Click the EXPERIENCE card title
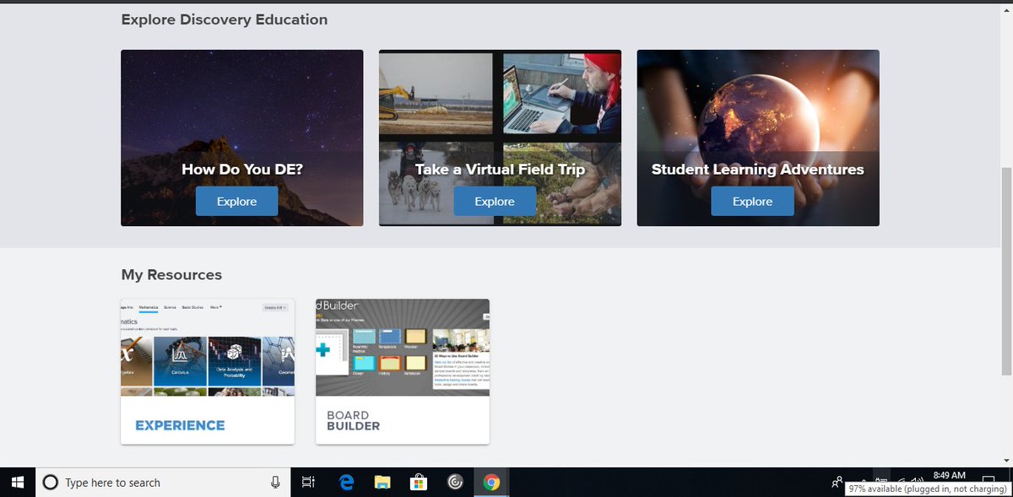The image size is (1013, 497). (180, 425)
